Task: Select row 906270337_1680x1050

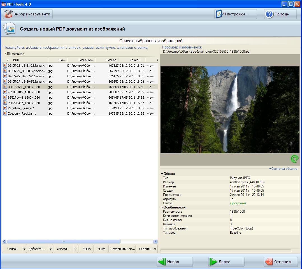Action: click(80, 103)
